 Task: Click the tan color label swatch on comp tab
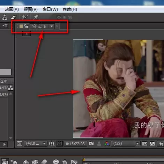(21, 26)
